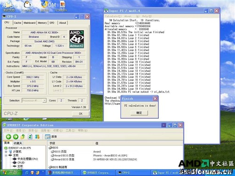Click the EVEREST back navigation arrow
Image resolution: width=235 pixels, height=176 pixels.
coord(8,137)
